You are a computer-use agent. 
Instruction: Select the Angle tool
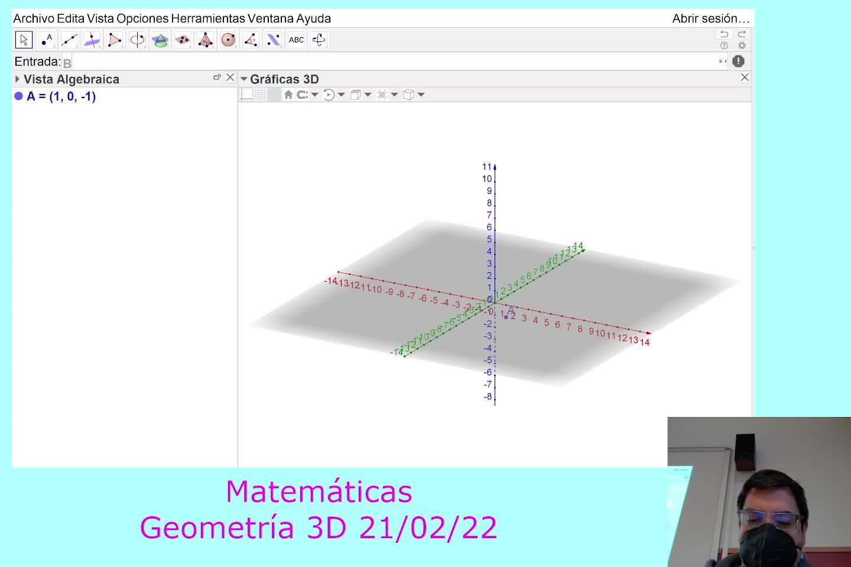(251, 40)
